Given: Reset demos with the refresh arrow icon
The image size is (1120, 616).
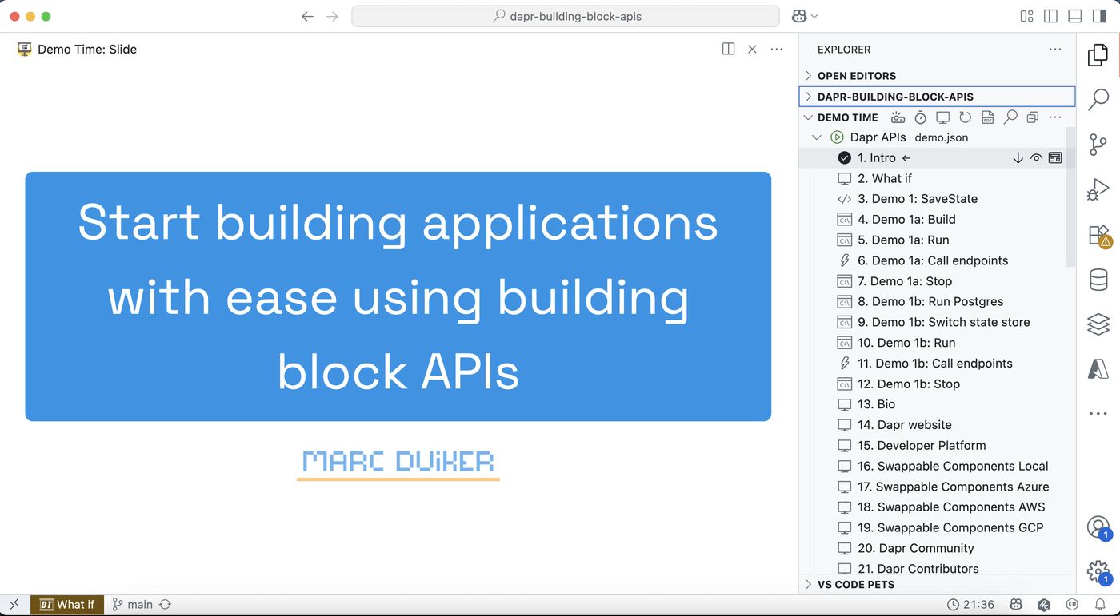Looking at the screenshot, I should click(966, 117).
